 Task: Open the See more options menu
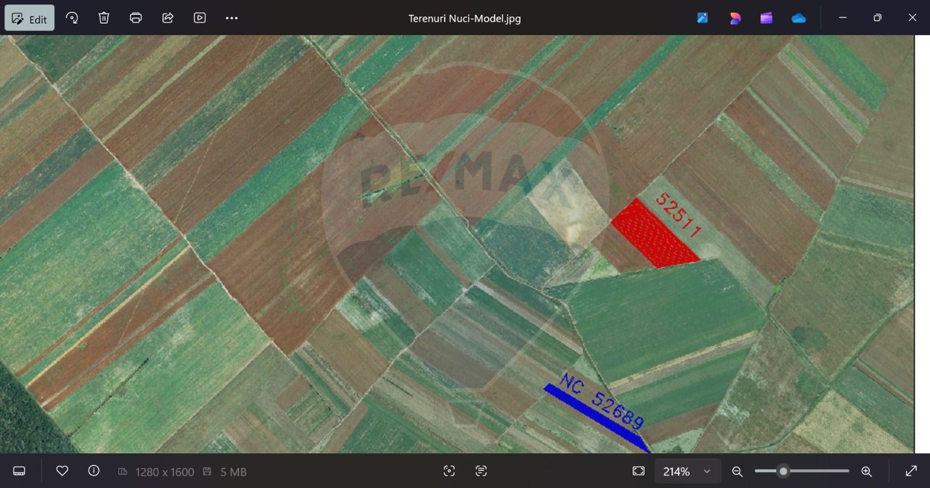coord(232,18)
